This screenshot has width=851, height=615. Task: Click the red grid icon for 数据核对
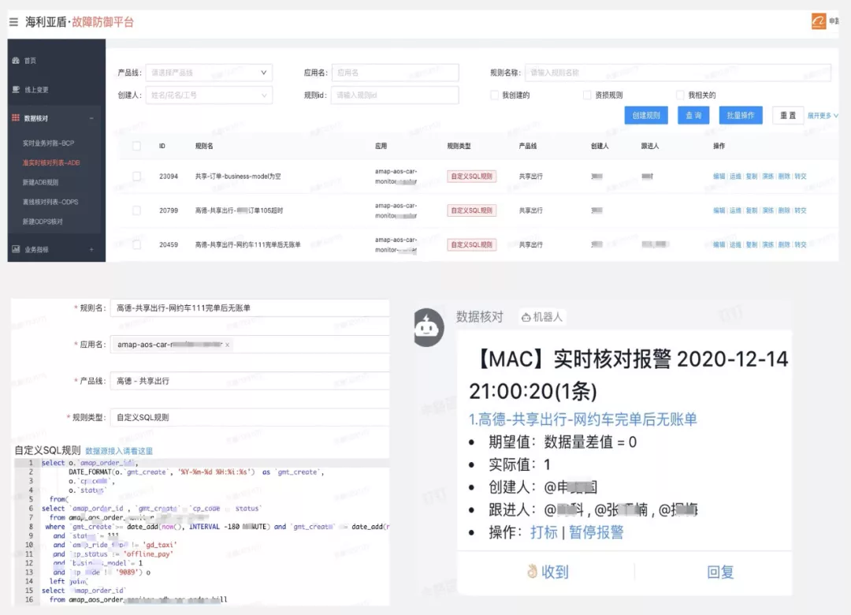pos(16,118)
